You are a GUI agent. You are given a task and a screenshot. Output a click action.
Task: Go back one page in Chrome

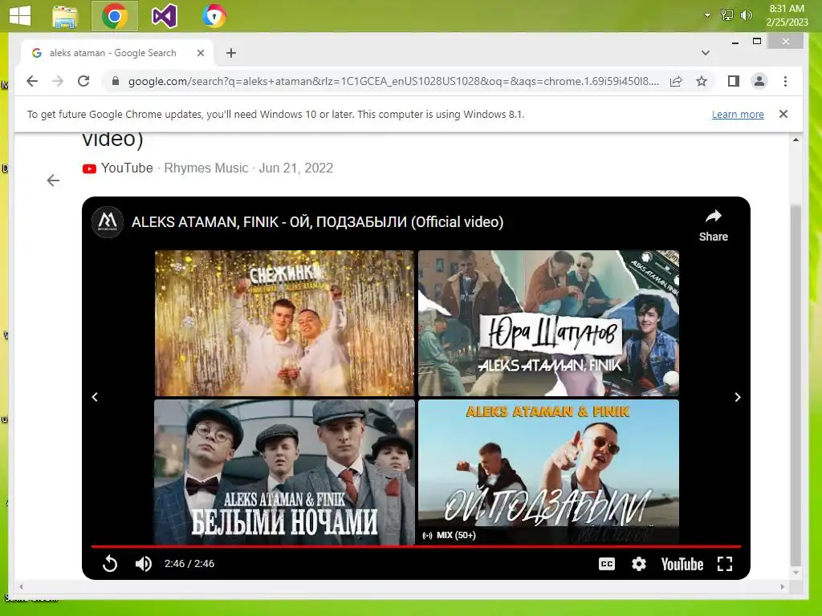pyautogui.click(x=32, y=81)
